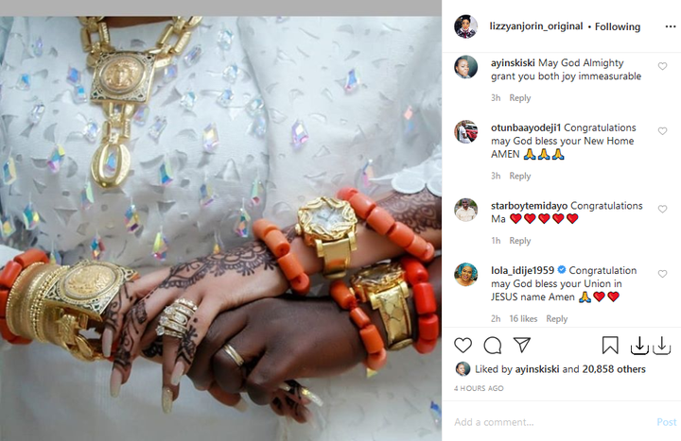Like otunbaayodeji1's comment heart
The width and height of the screenshot is (681, 441).
point(662,131)
